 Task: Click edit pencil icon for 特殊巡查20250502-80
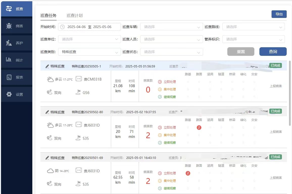[47, 112]
